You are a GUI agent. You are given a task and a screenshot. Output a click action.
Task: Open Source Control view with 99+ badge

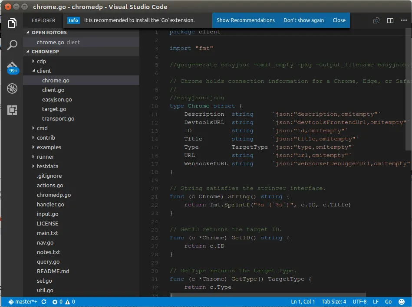(12, 67)
